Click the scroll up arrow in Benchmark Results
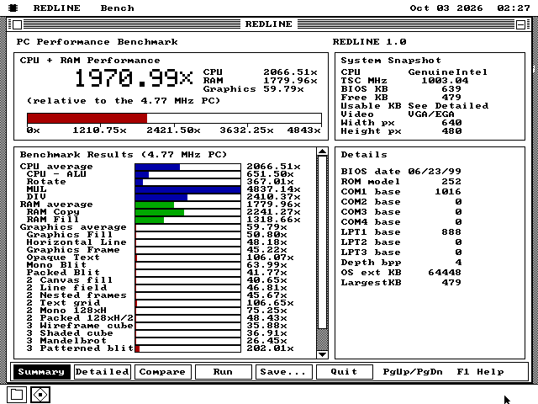 322,151
